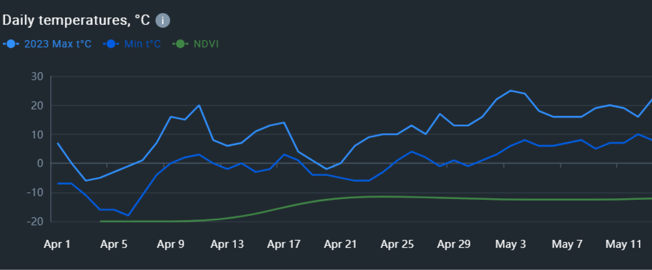Screen dimensions: 652x270
Task: Click the -20 y-axis value
Action: tap(35, 221)
